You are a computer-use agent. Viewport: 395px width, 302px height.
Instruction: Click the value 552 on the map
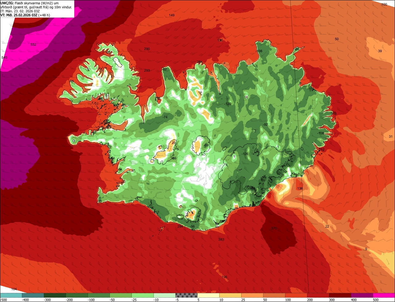[33, 44]
